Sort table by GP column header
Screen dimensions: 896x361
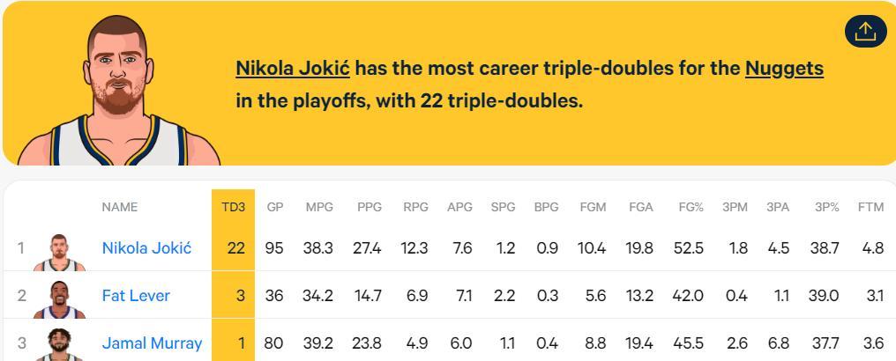[x=275, y=207]
